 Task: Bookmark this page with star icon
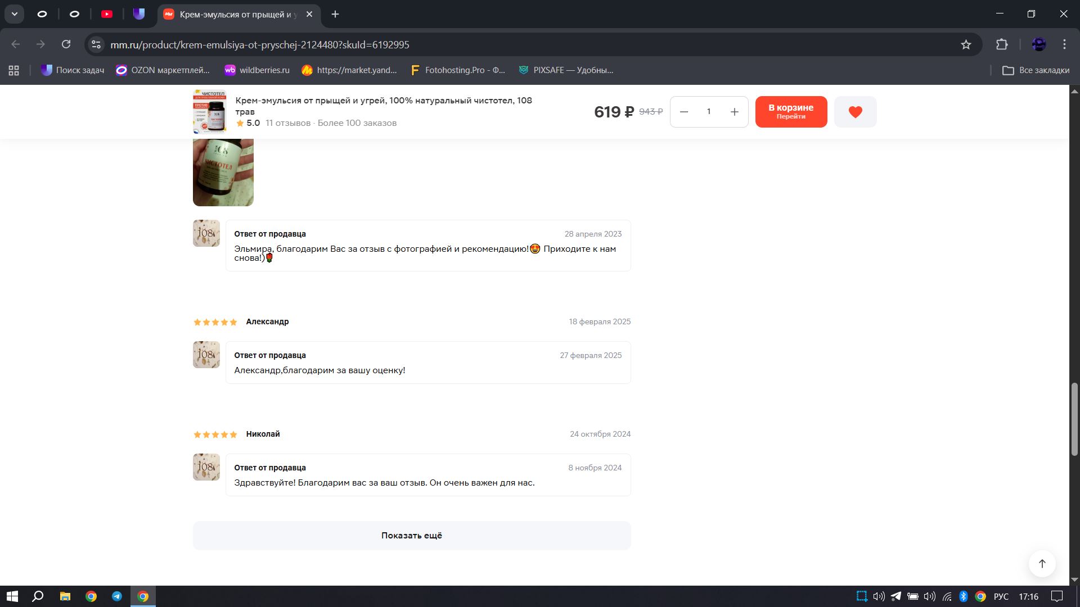966,44
